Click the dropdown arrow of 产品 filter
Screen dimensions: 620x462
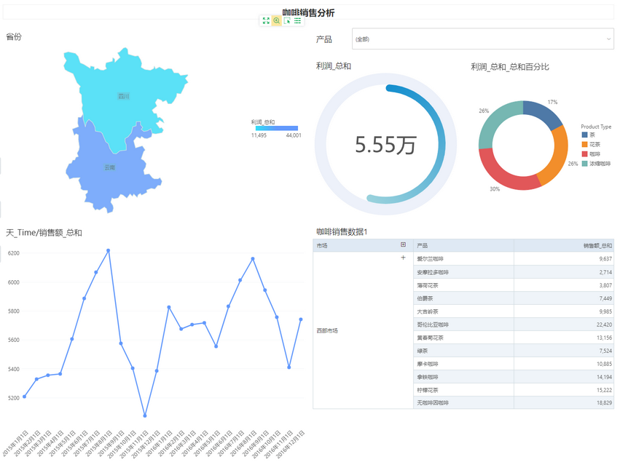point(608,39)
